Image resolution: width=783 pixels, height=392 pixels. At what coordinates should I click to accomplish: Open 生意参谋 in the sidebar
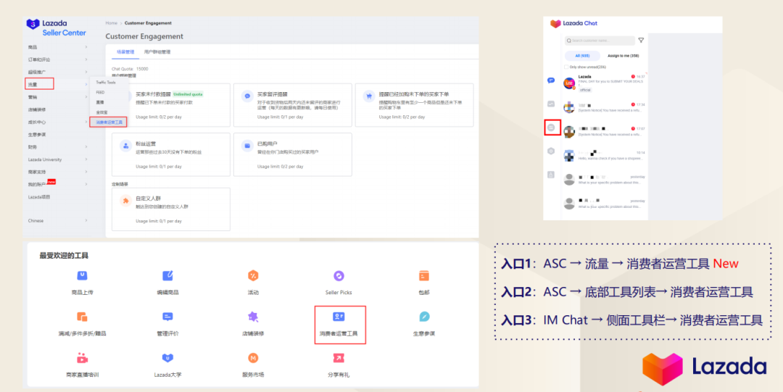pyautogui.click(x=37, y=134)
